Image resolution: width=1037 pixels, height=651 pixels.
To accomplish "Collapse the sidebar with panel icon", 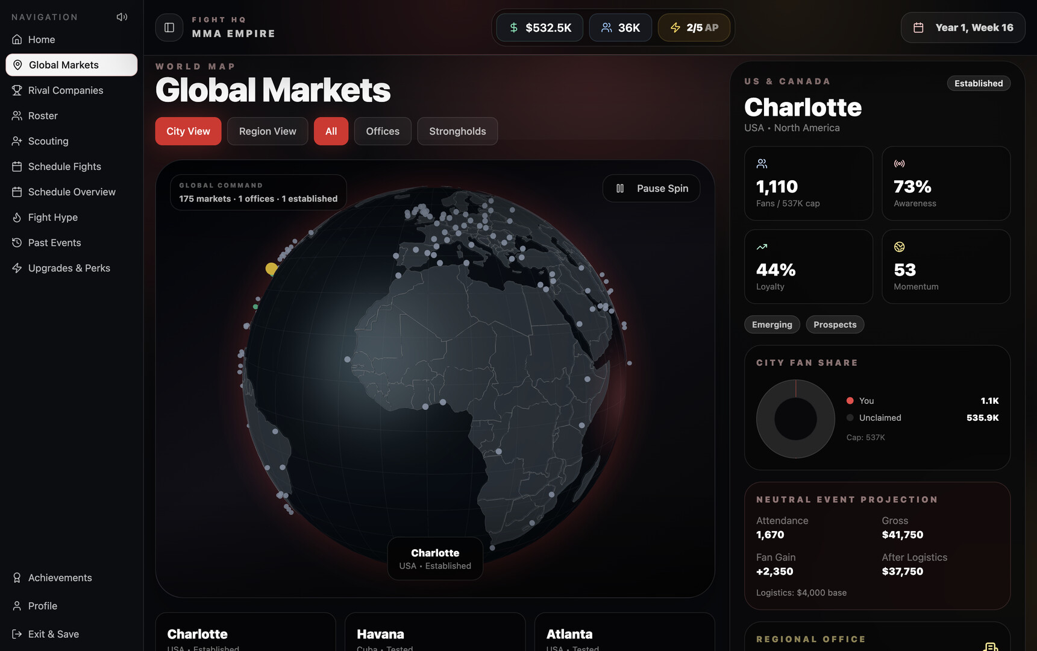I will pos(169,28).
